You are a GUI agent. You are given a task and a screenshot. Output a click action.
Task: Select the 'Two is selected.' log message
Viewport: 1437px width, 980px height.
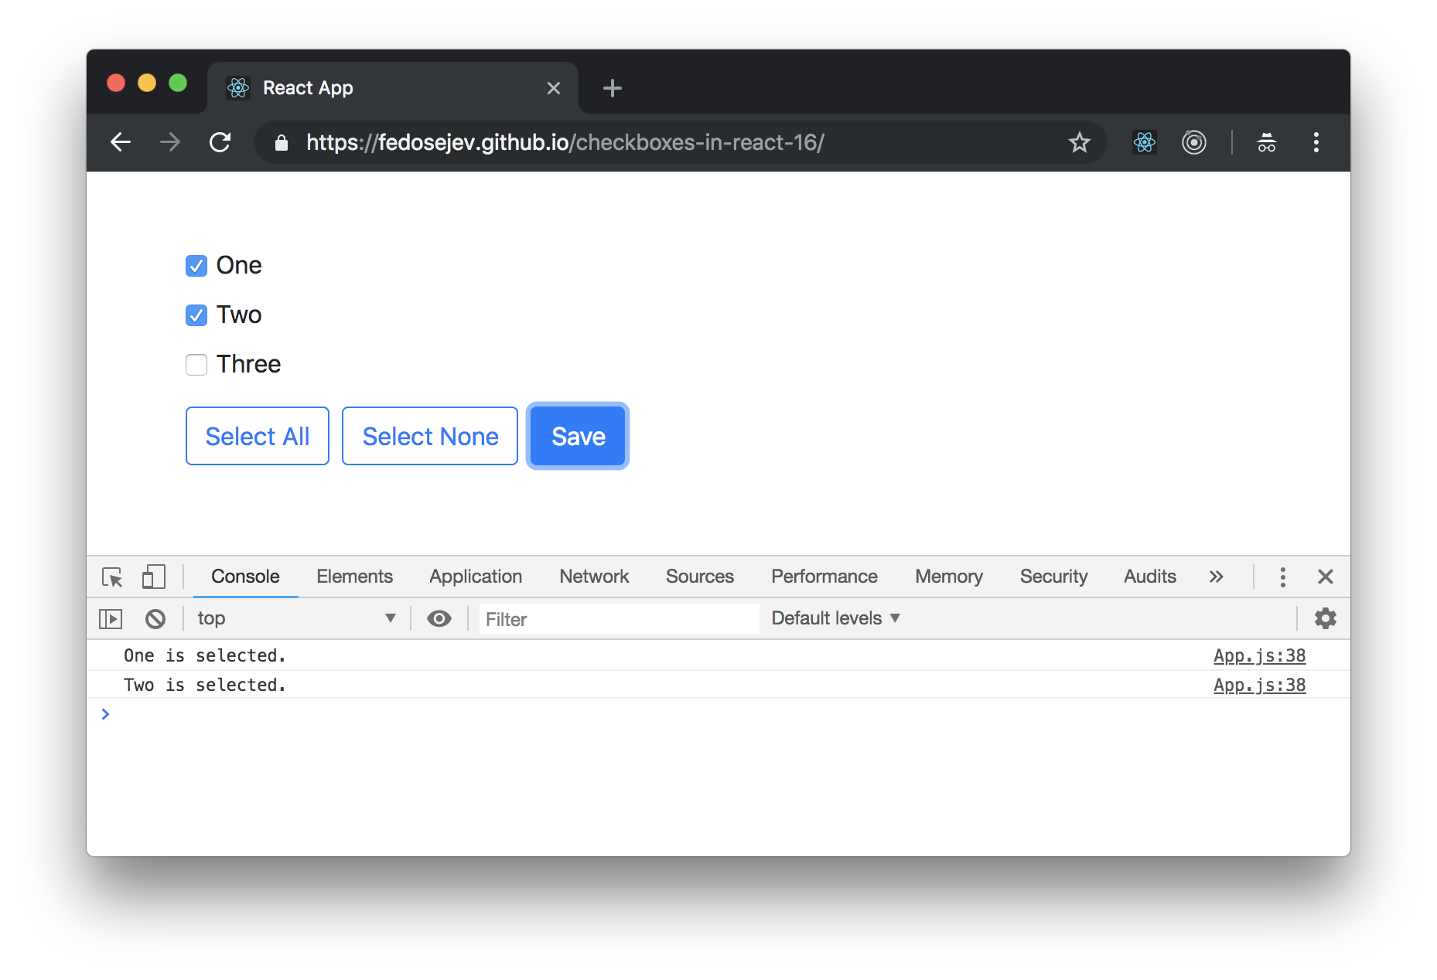[x=205, y=685]
